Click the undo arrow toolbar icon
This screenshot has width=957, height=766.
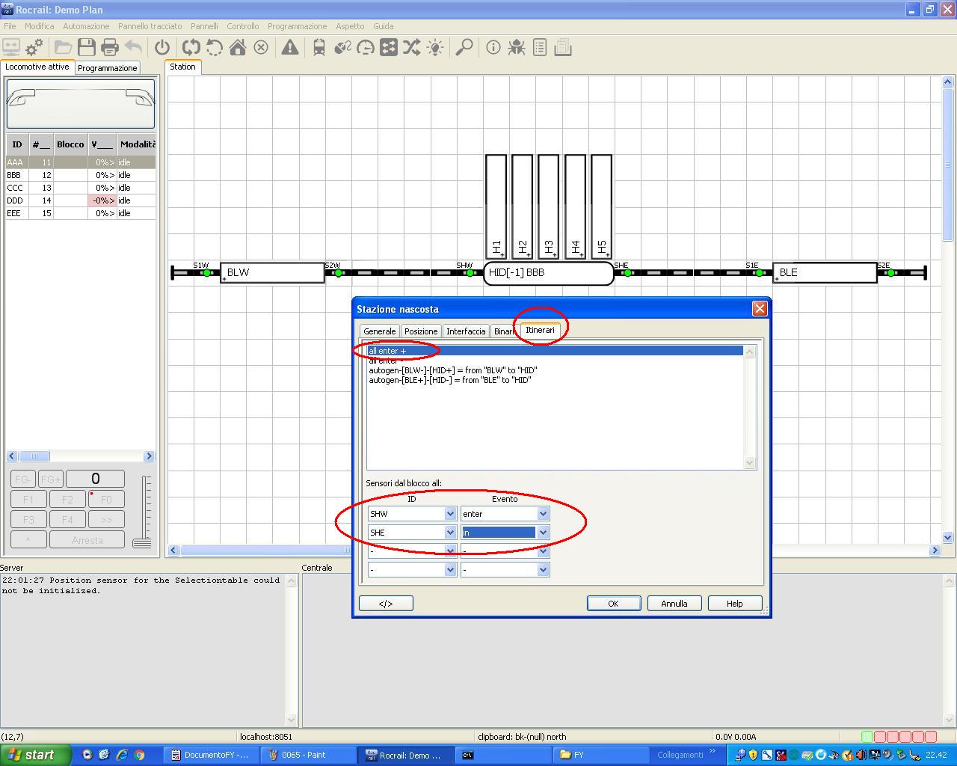coord(133,48)
